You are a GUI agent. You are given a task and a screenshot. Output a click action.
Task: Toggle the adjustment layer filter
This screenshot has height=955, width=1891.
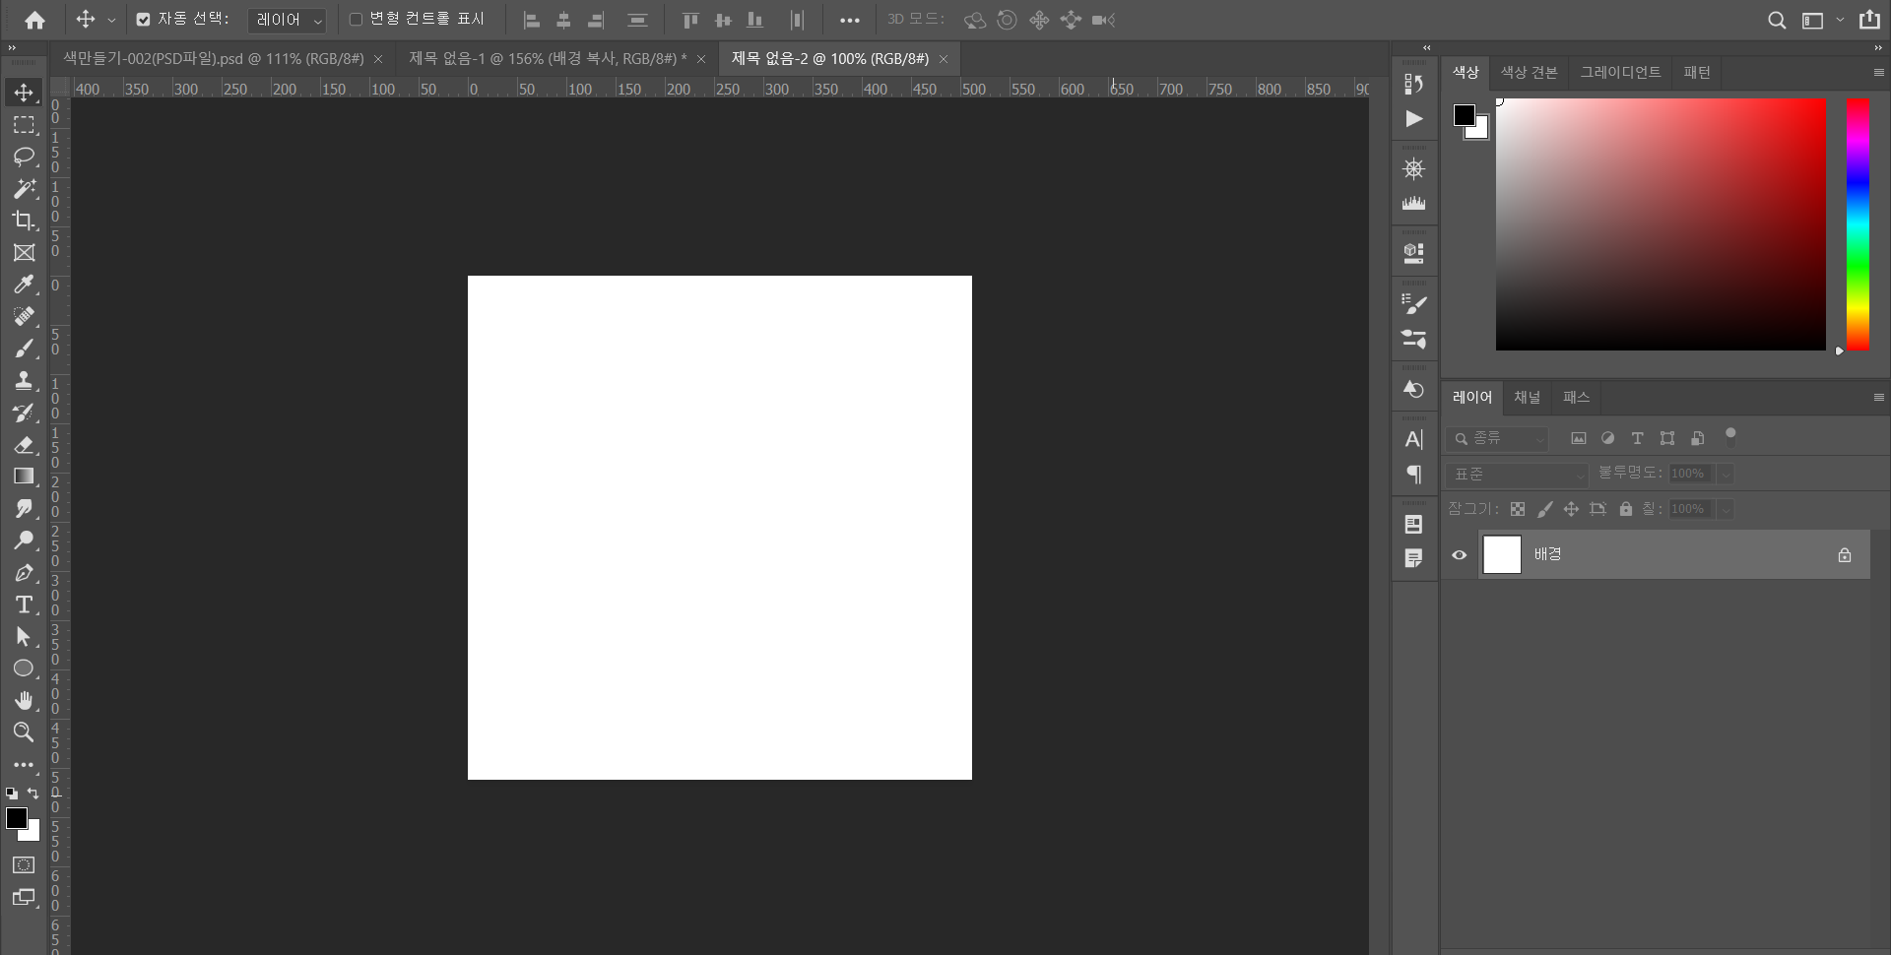click(1607, 439)
